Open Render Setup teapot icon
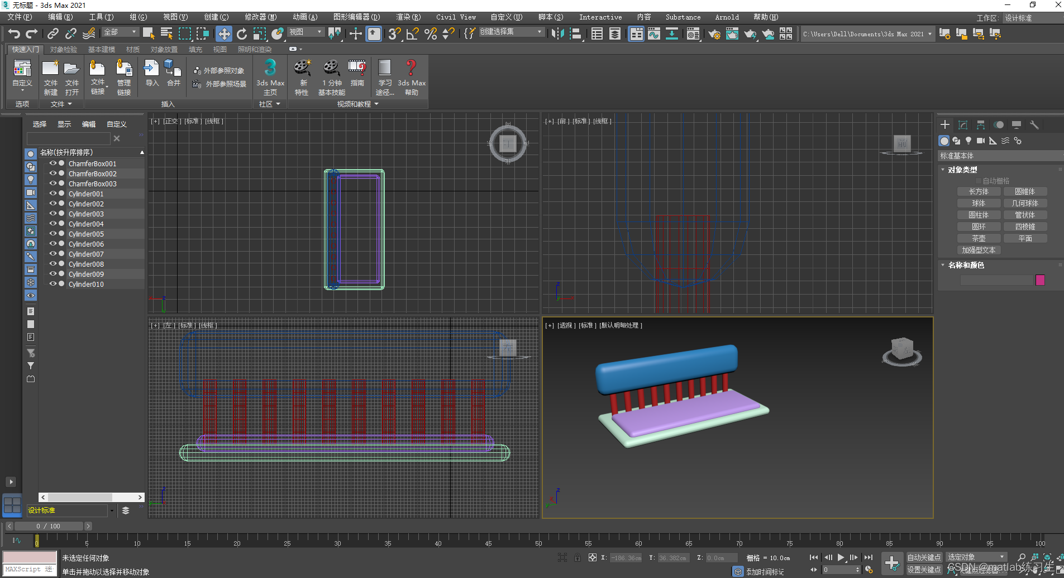The width and height of the screenshot is (1064, 578). 714,34
